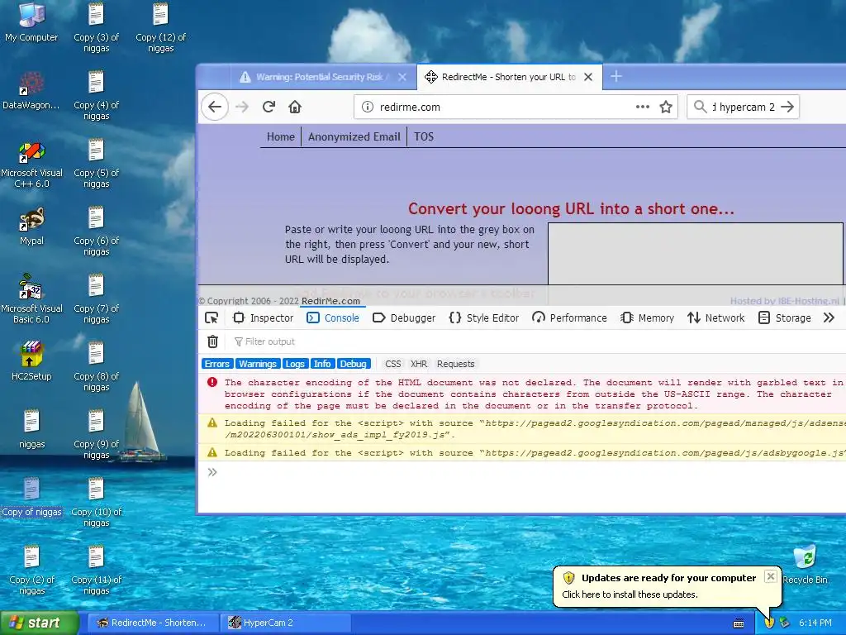Select the RedirectMe browser tab
Viewport: 846px width, 635px height.
point(509,77)
